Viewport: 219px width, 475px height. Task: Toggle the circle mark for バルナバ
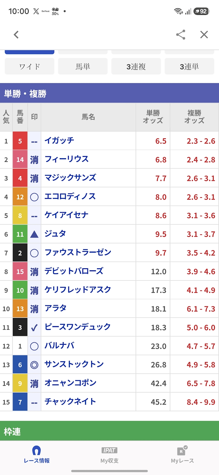(x=34, y=346)
